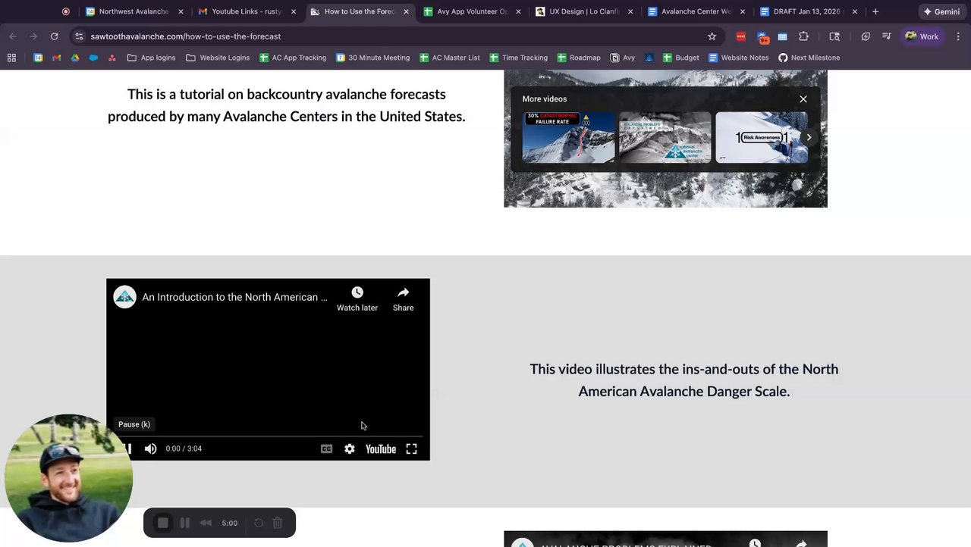The image size is (971, 547).
Task: Open the Work profile menu
Action: point(922,36)
